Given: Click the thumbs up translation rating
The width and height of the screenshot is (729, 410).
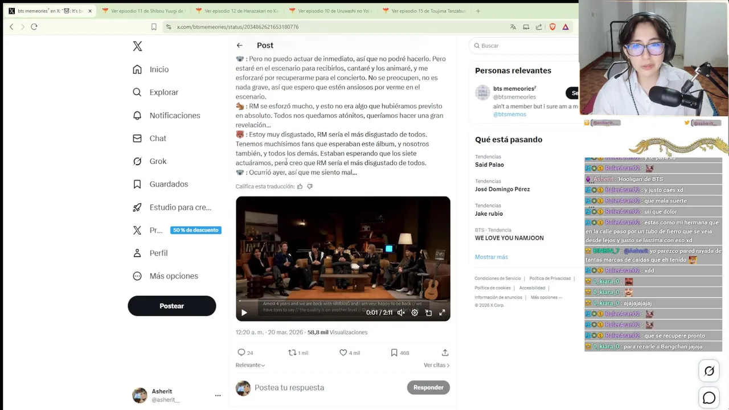Looking at the screenshot, I should coord(300,186).
